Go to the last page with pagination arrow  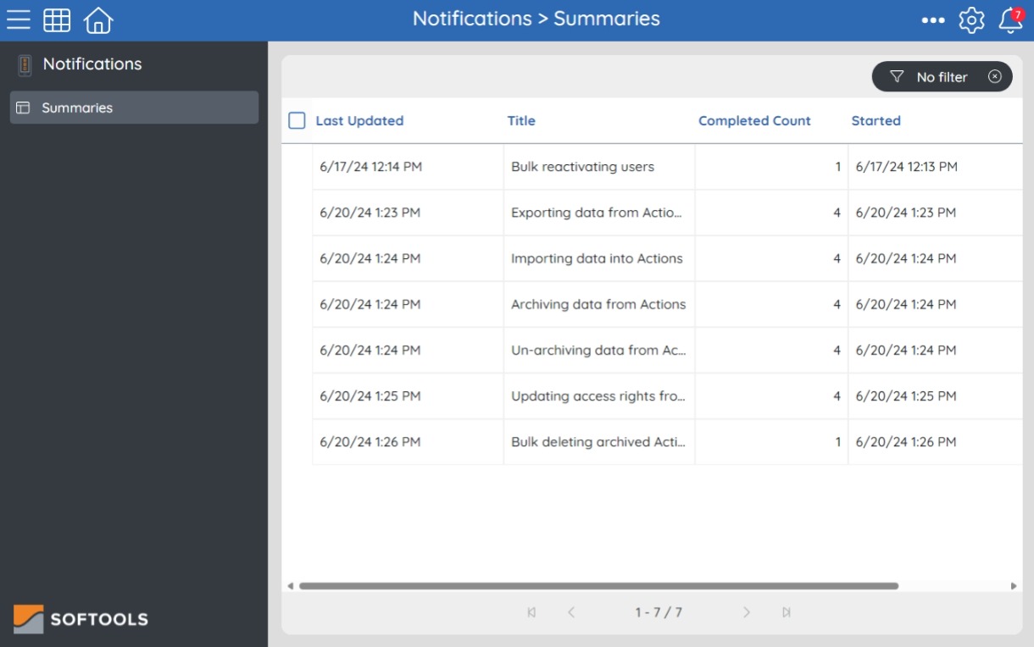pyautogui.click(x=787, y=611)
